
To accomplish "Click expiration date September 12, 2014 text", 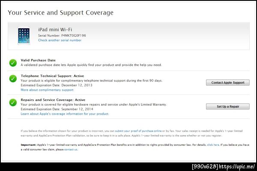I will (x=77, y=109).
